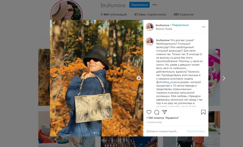View the 1 560 likes list
This screenshot has height=147, width=243.
click(x=163, y=118)
